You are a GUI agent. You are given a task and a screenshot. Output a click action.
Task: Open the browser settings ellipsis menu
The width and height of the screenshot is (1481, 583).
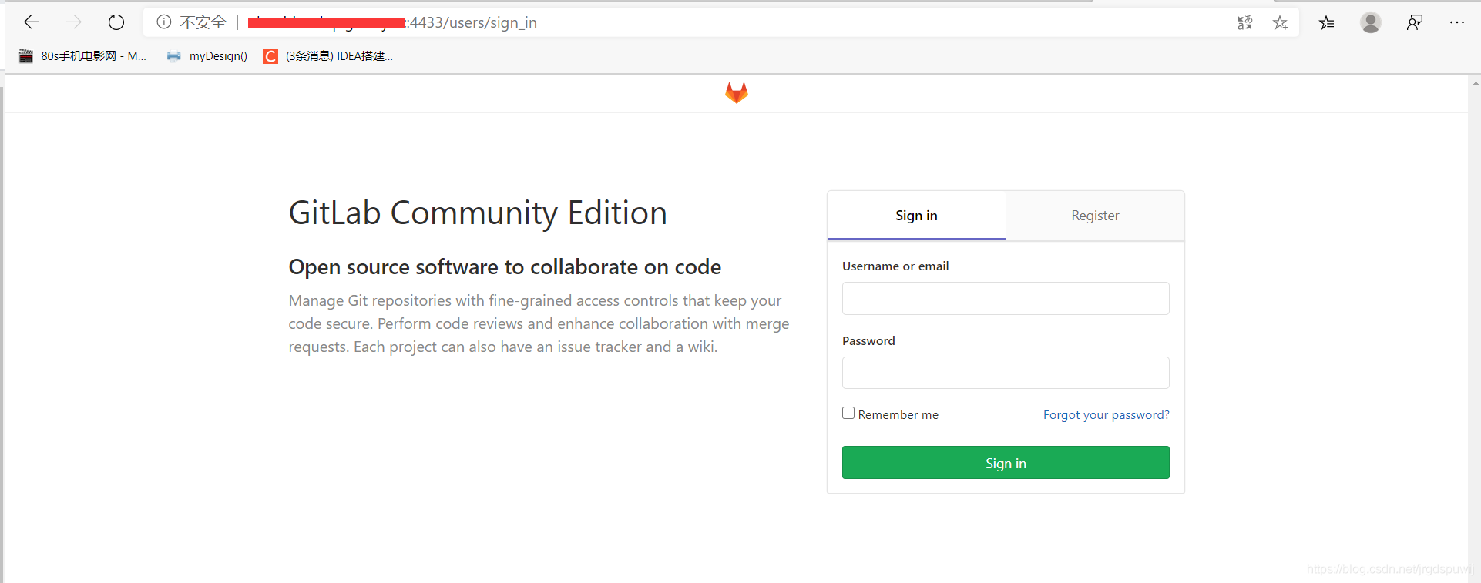(x=1456, y=22)
